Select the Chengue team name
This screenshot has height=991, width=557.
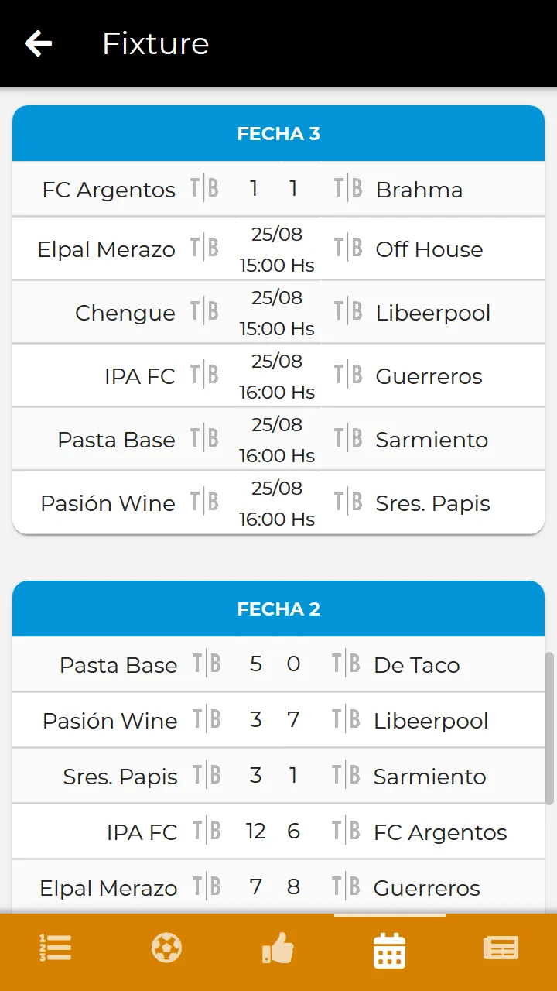pyautogui.click(x=125, y=313)
